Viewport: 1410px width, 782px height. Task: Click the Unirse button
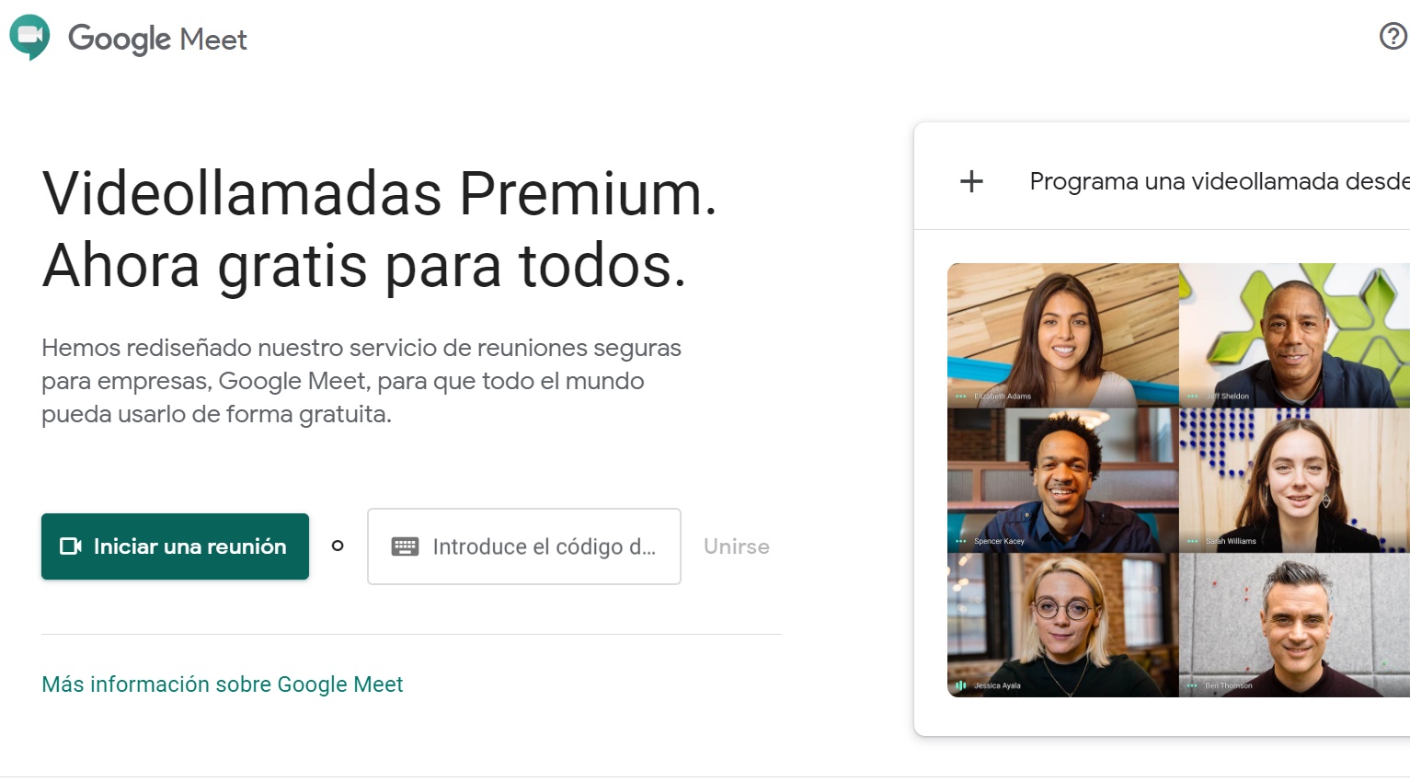coord(737,546)
